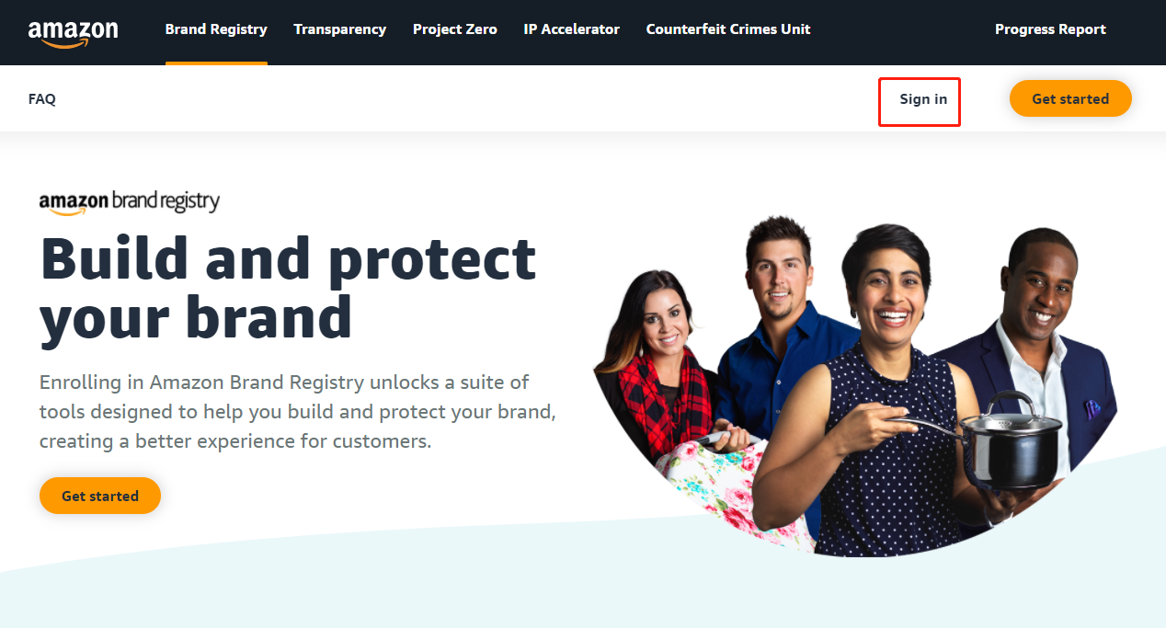Open Counterfeit Crimes Unit page
The width and height of the screenshot is (1166, 628).
[728, 29]
